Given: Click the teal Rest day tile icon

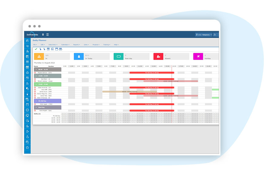Looking at the screenshot, I should [119, 56].
